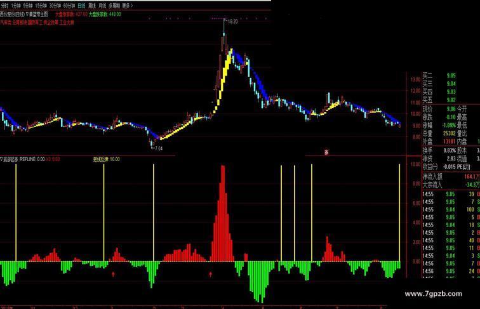Image resolution: width=480 pixels, height=309 pixels.
Task: Click the 总量 25302 quote field
Action: 439,133
